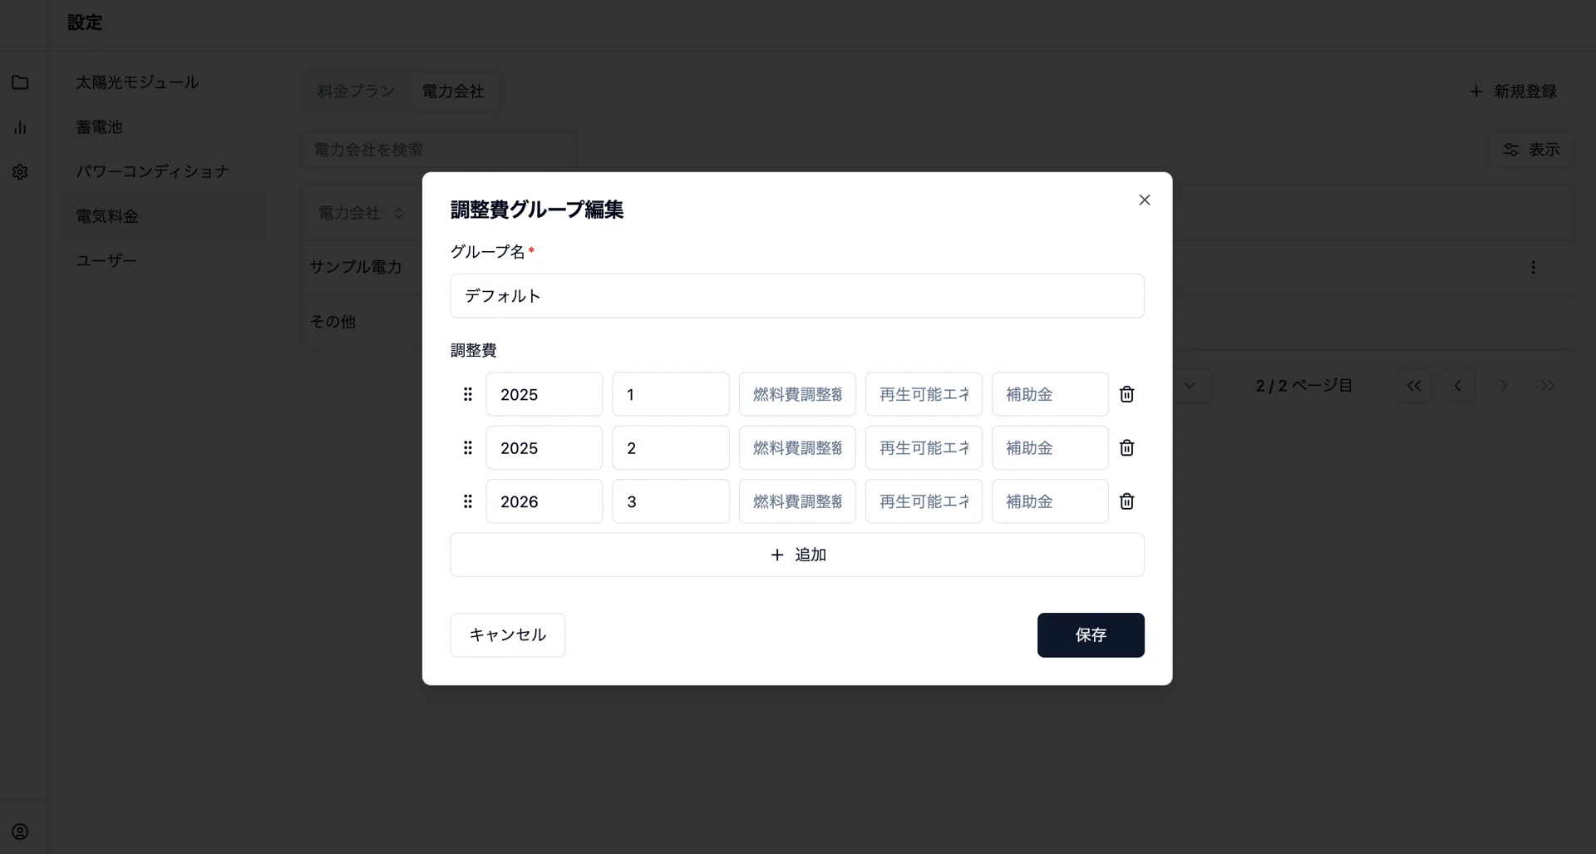
Task: Click the キャンセル button
Action: pos(508,635)
